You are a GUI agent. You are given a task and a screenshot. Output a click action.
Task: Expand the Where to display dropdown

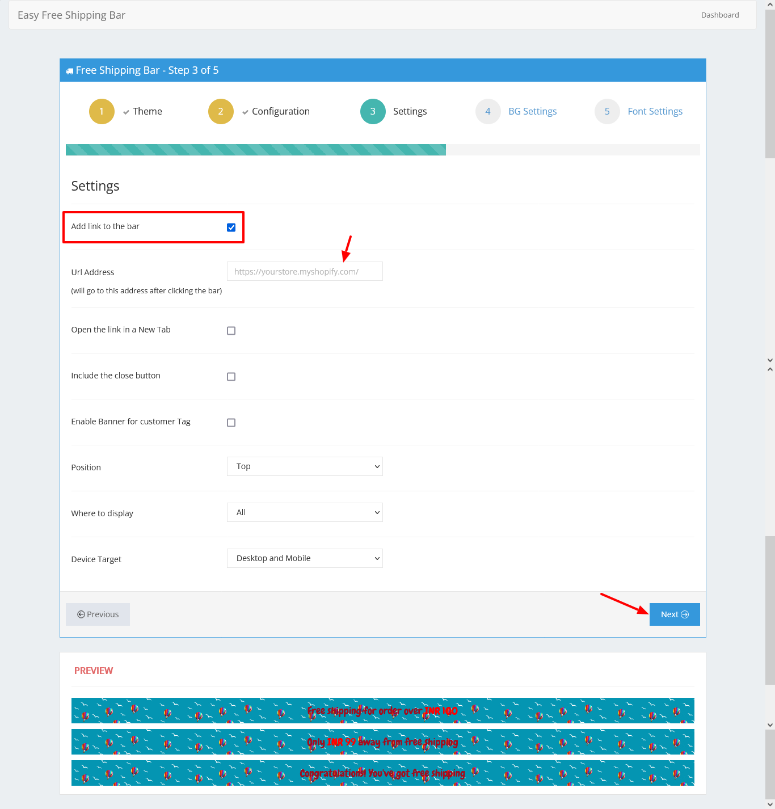click(x=305, y=512)
